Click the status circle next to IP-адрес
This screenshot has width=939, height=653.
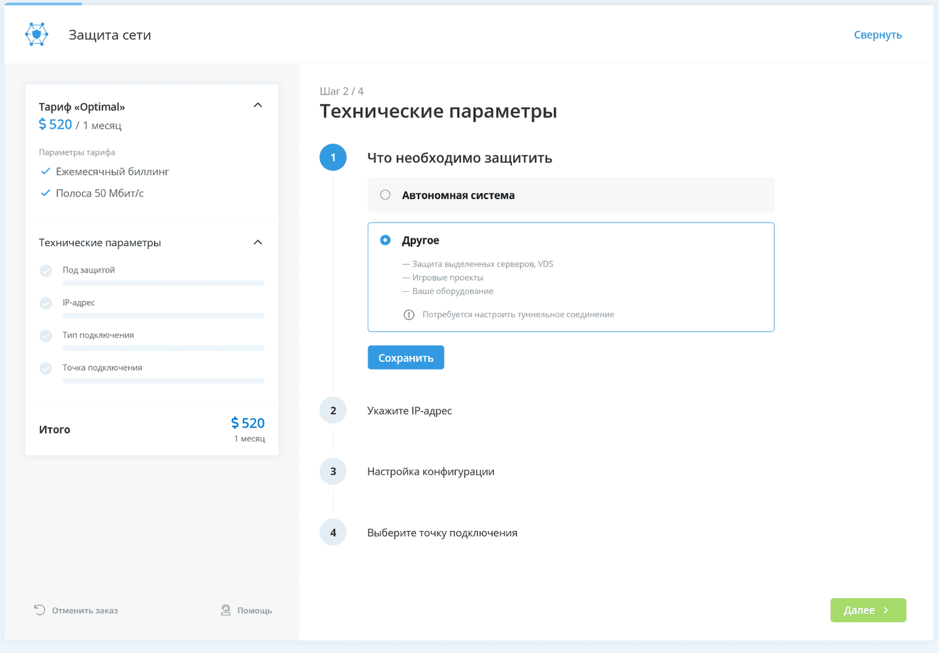[46, 303]
